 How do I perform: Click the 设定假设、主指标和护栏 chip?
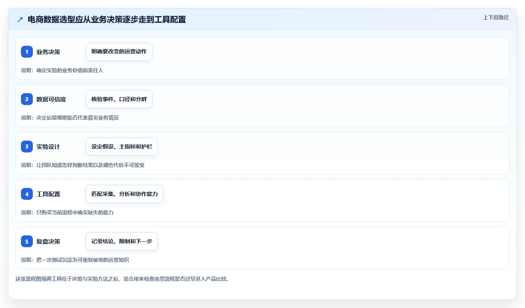(122, 146)
